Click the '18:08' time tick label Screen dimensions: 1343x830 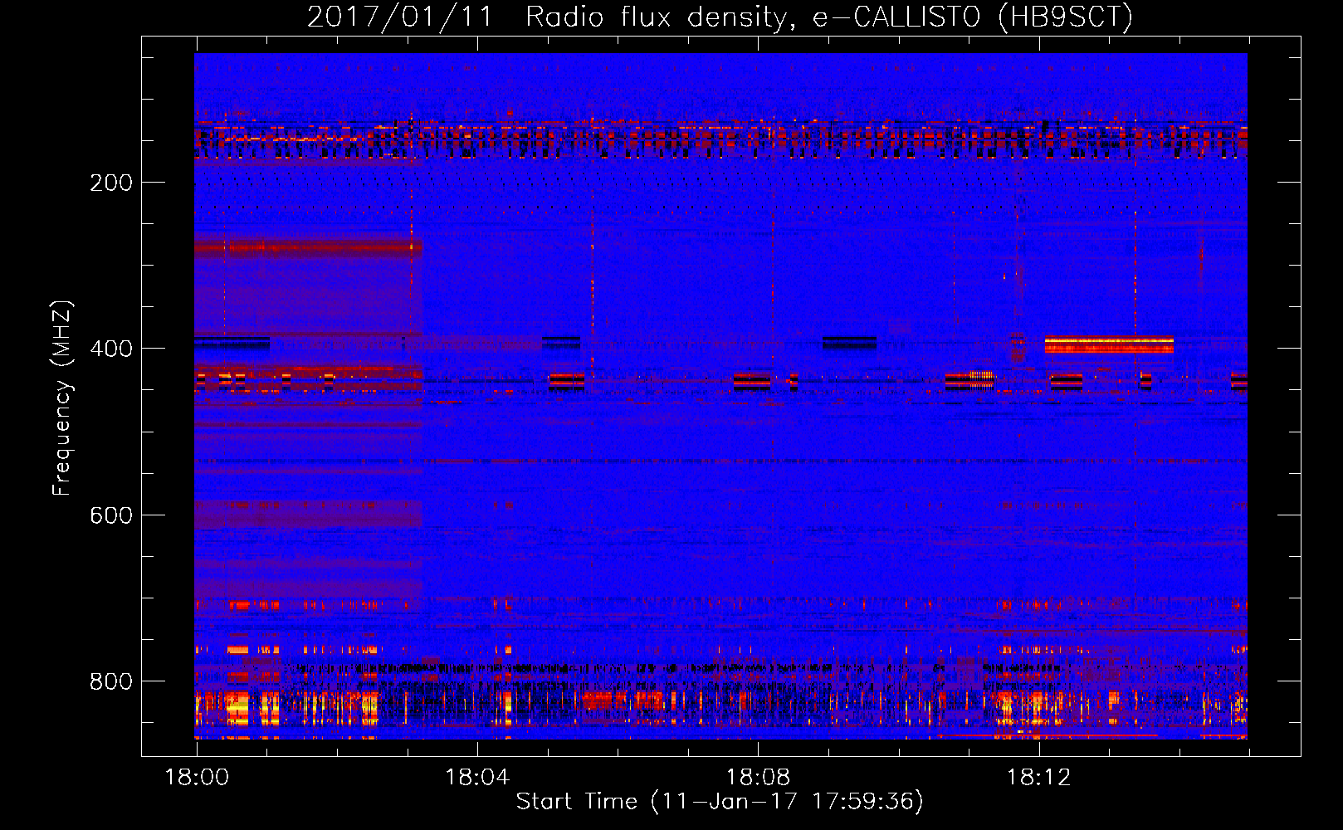pos(758,777)
